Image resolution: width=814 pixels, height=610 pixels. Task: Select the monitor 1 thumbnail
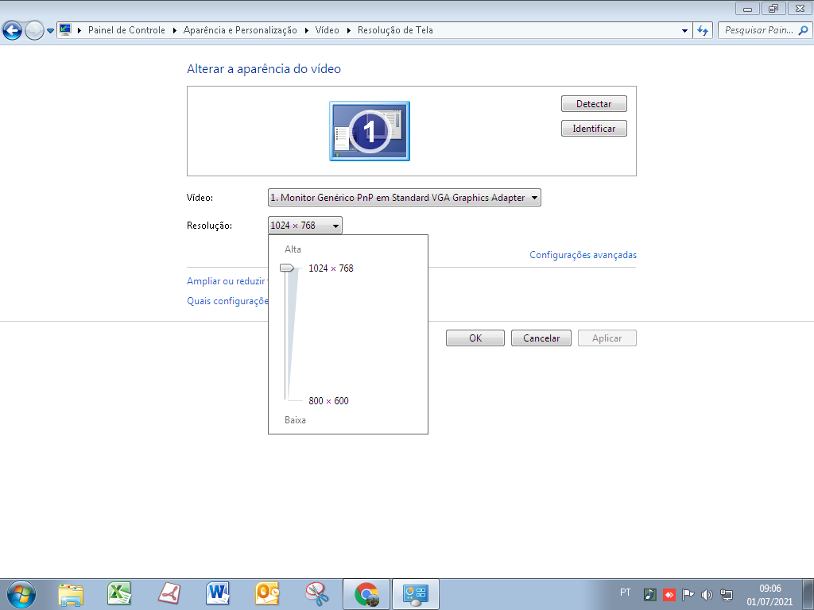(370, 131)
